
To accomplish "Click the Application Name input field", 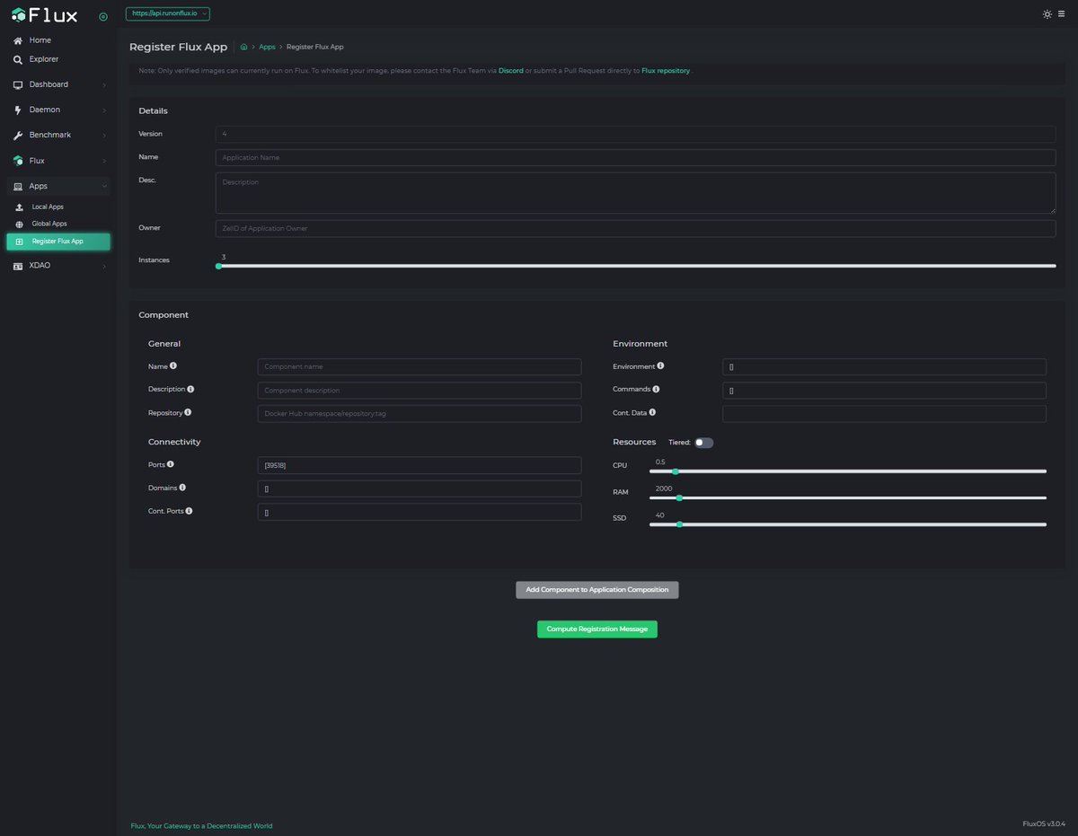I will coord(635,157).
